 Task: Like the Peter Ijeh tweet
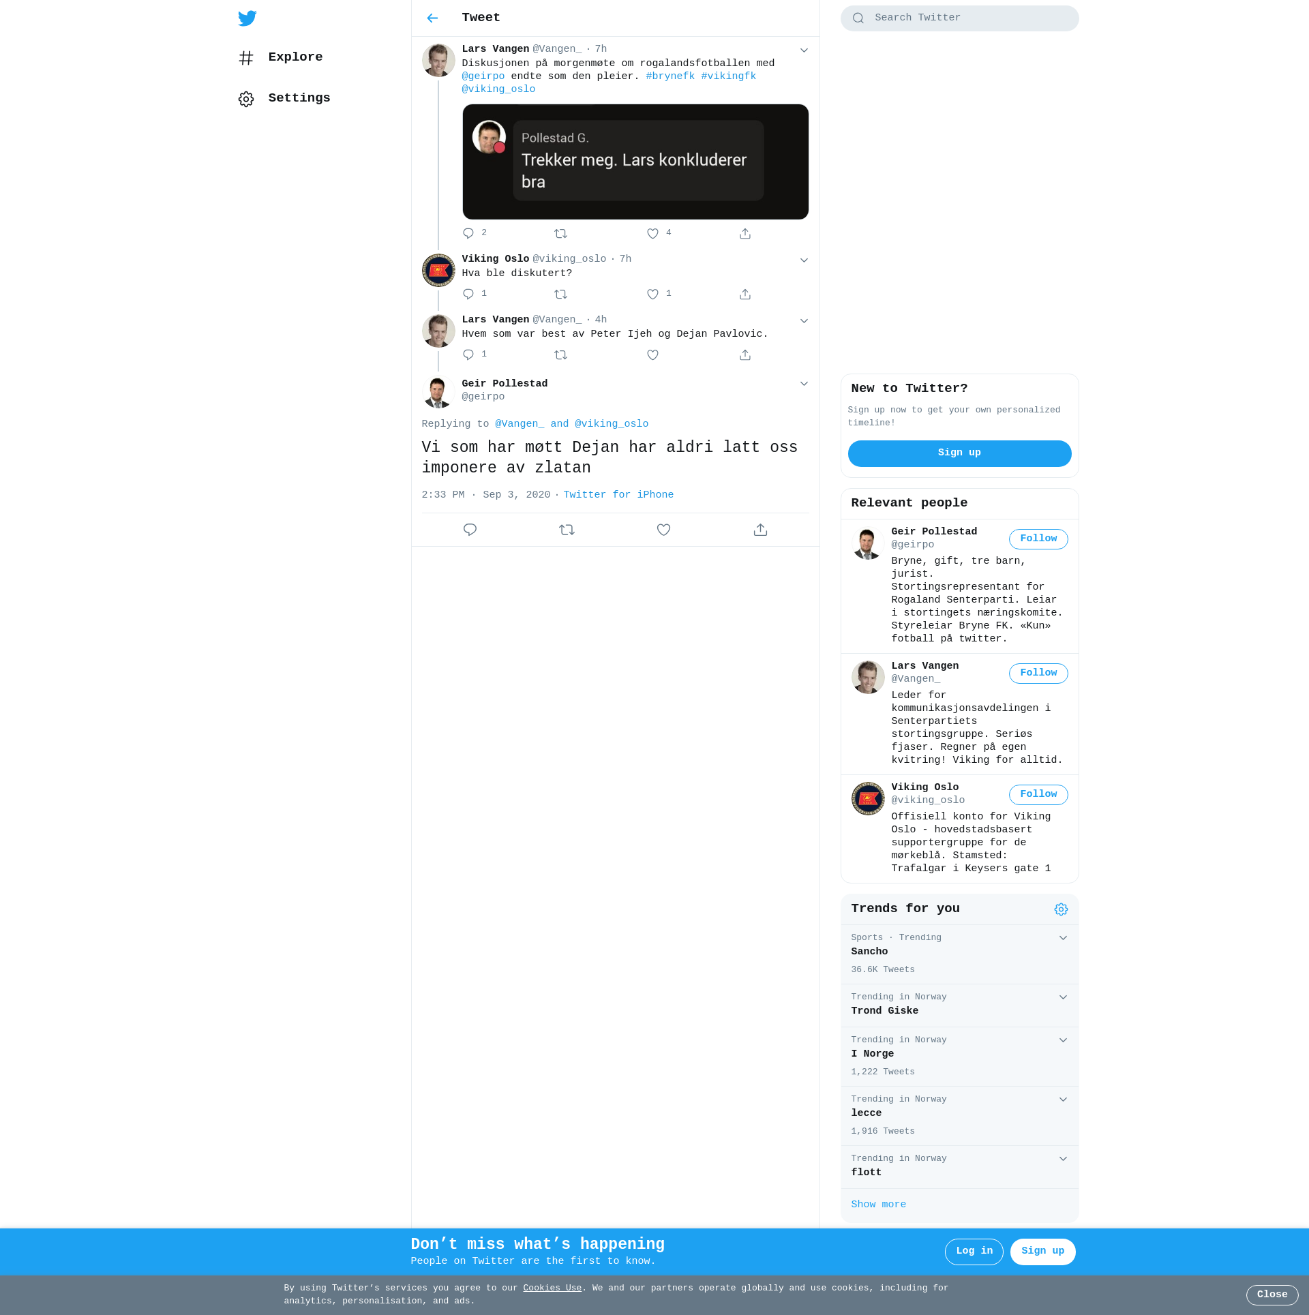(652, 354)
